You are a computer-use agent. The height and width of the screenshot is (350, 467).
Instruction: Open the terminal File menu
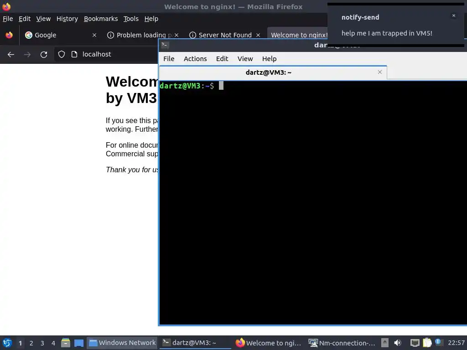169,59
